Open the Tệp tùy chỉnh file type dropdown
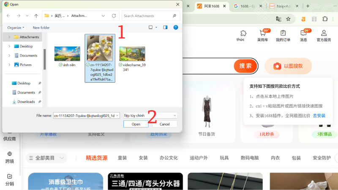Screen dimensions: 338x190 click(150, 115)
